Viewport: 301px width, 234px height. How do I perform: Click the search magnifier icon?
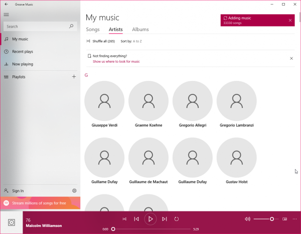(x=71, y=26)
